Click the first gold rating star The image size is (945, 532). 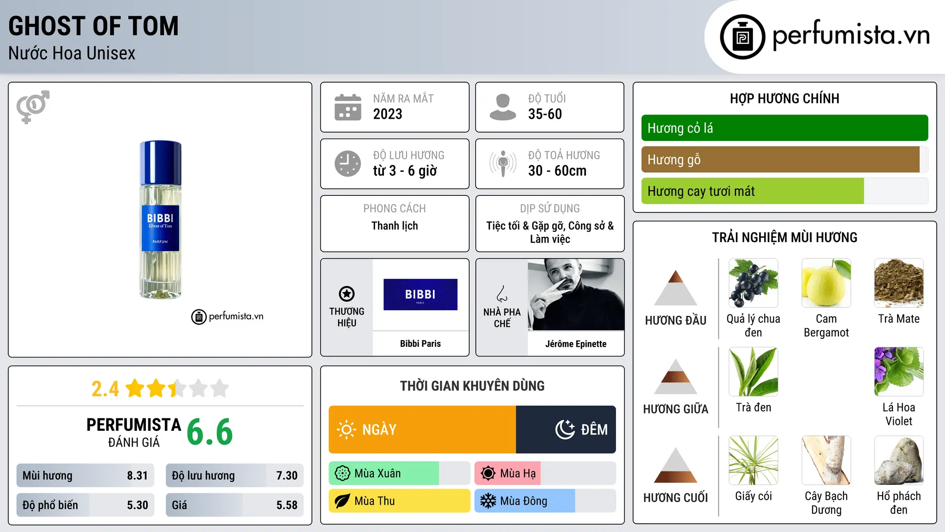point(135,388)
